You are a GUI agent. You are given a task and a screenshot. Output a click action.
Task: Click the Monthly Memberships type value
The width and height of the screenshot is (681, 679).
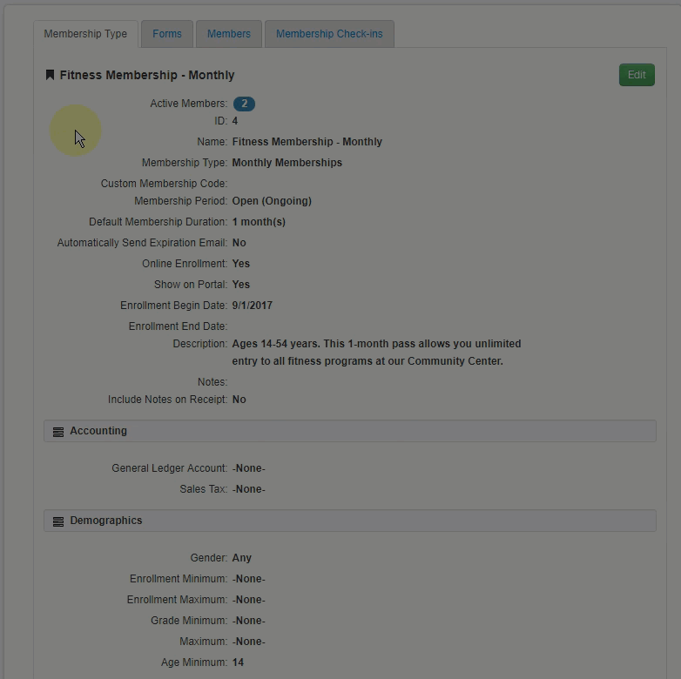coord(287,163)
